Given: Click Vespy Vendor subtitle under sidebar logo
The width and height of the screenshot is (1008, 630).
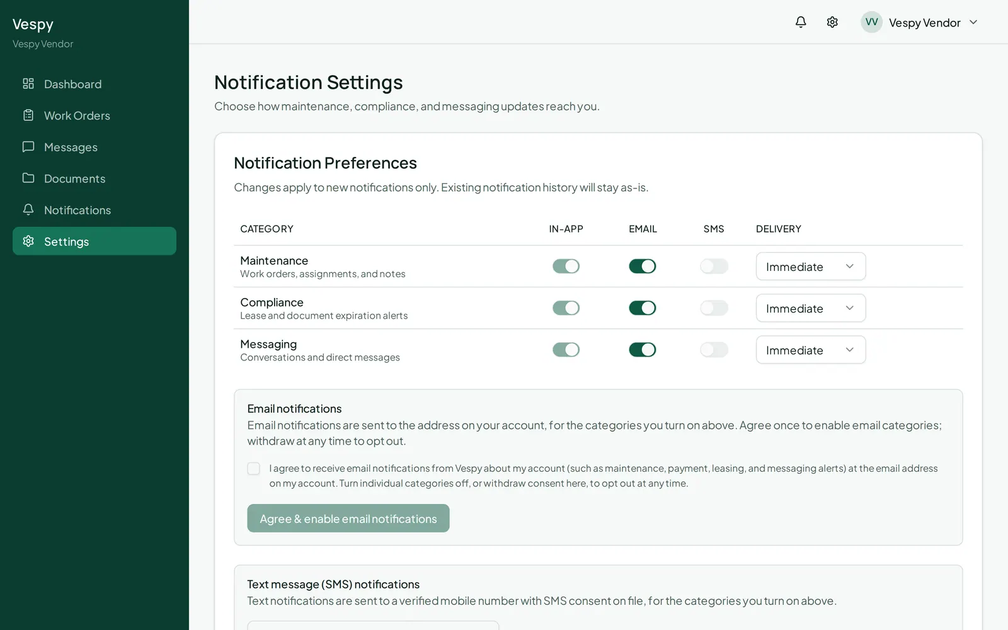Looking at the screenshot, I should coord(43,44).
